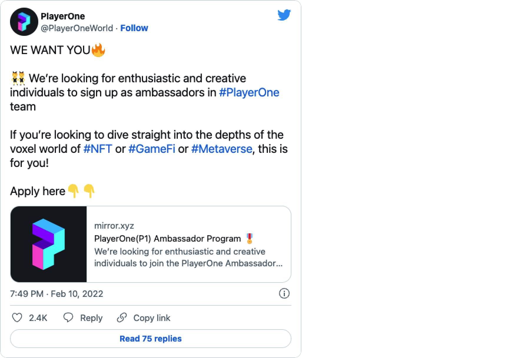Viewport: 531px width, 358px height.
Task: Follow the PlayerOneWorld account
Action: (x=134, y=28)
